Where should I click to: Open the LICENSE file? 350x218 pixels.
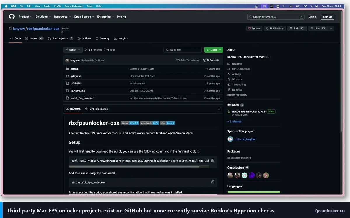[x=76, y=84]
